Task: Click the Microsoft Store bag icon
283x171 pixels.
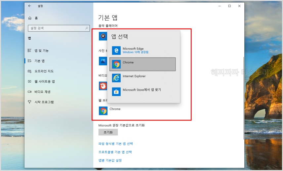Action: coord(116,92)
